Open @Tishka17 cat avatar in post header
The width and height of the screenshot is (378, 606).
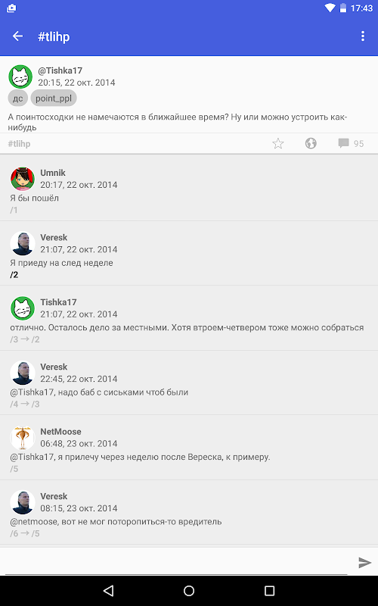tap(20, 77)
